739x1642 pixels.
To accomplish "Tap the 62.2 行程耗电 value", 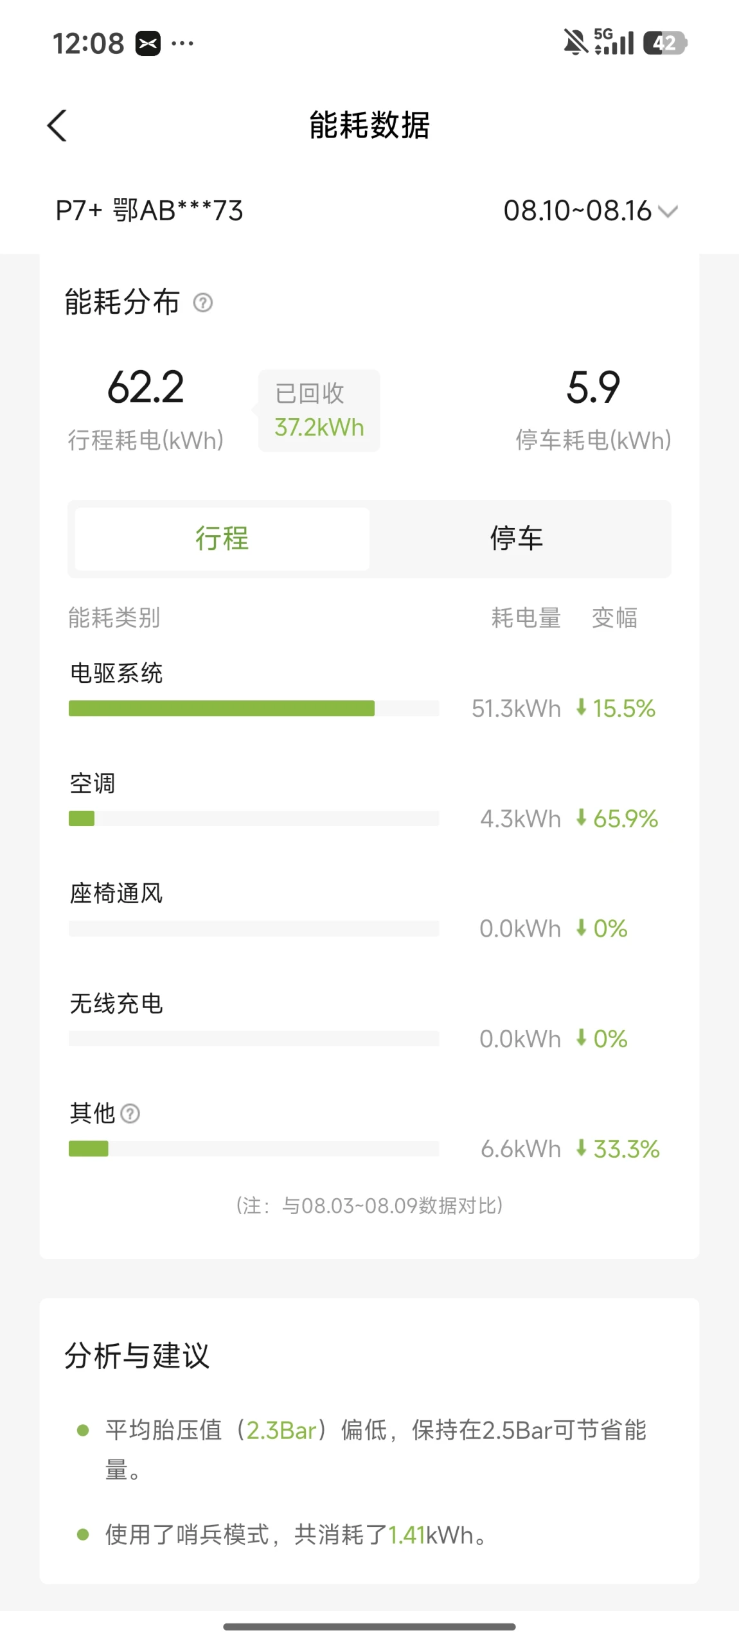I will [x=146, y=387].
